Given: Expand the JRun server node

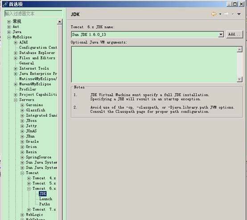Looking at the screenshot, I should 22,136.
